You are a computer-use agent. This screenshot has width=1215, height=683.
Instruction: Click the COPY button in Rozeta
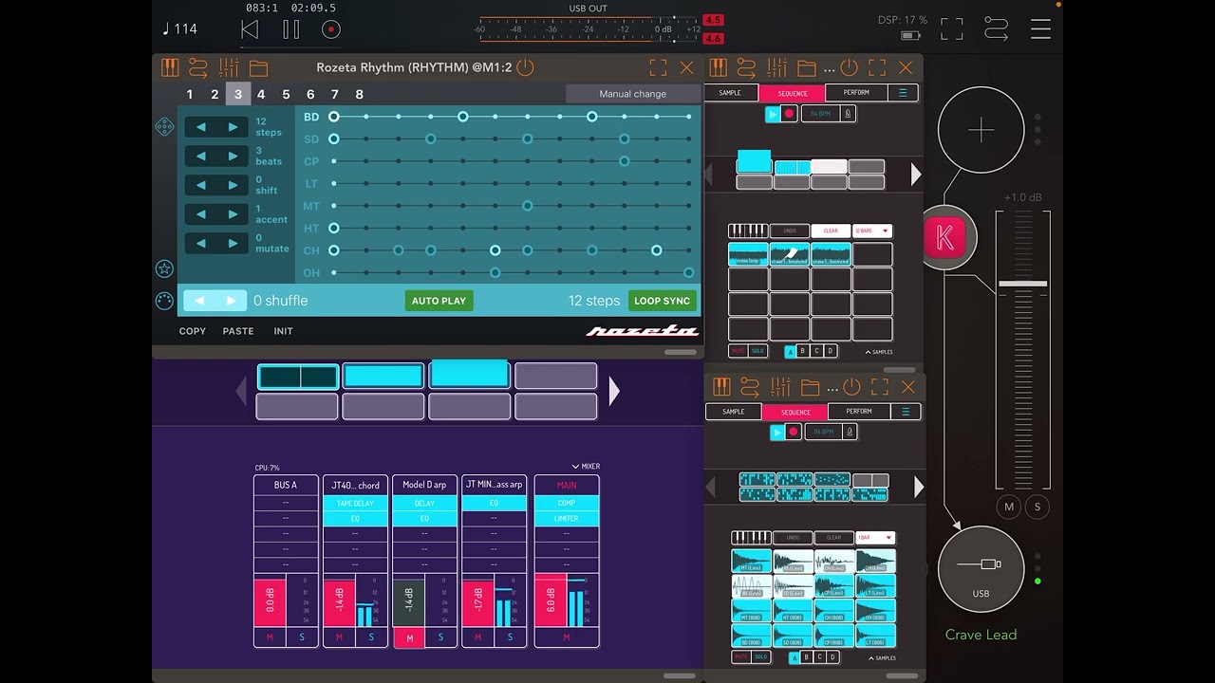point(193,331)
